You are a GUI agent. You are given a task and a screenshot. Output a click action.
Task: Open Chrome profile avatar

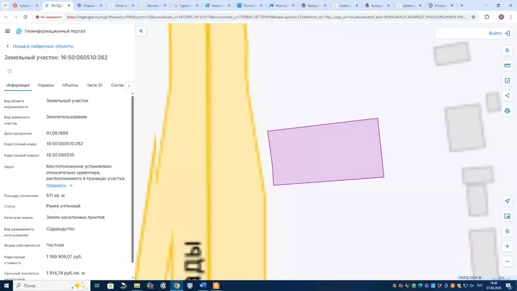point(501,17)
